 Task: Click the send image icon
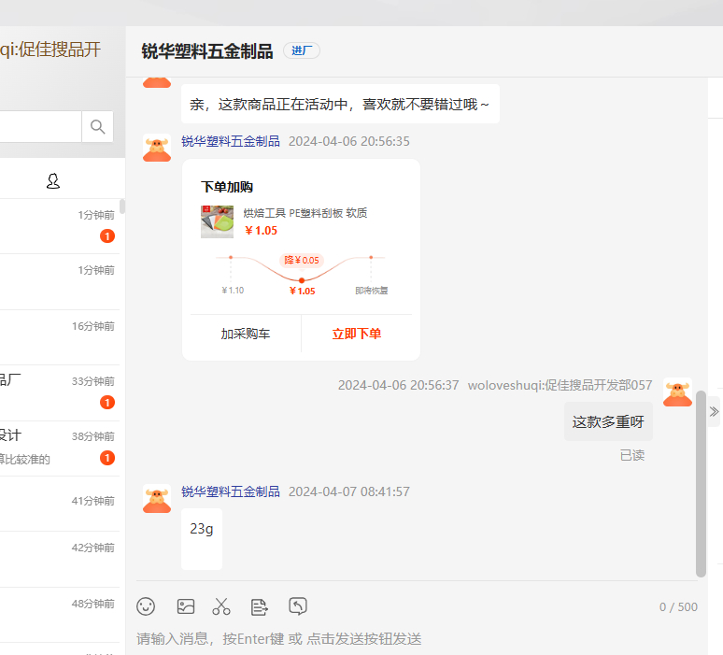point(186,606)
